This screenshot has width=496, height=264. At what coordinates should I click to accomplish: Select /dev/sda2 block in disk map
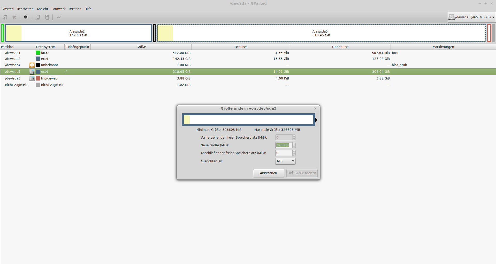click(x=78, y=33)
